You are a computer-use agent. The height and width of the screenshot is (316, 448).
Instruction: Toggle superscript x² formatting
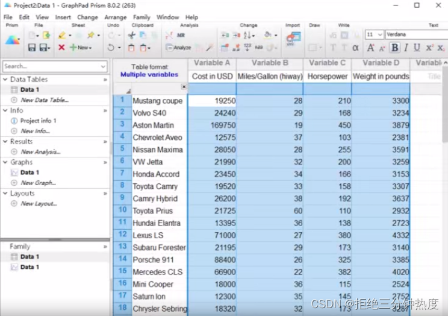[x=429, y=48]
